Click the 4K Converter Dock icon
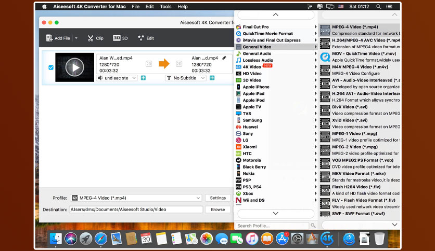Viewport: 435px width, 251px height. [x=327, y=239]
